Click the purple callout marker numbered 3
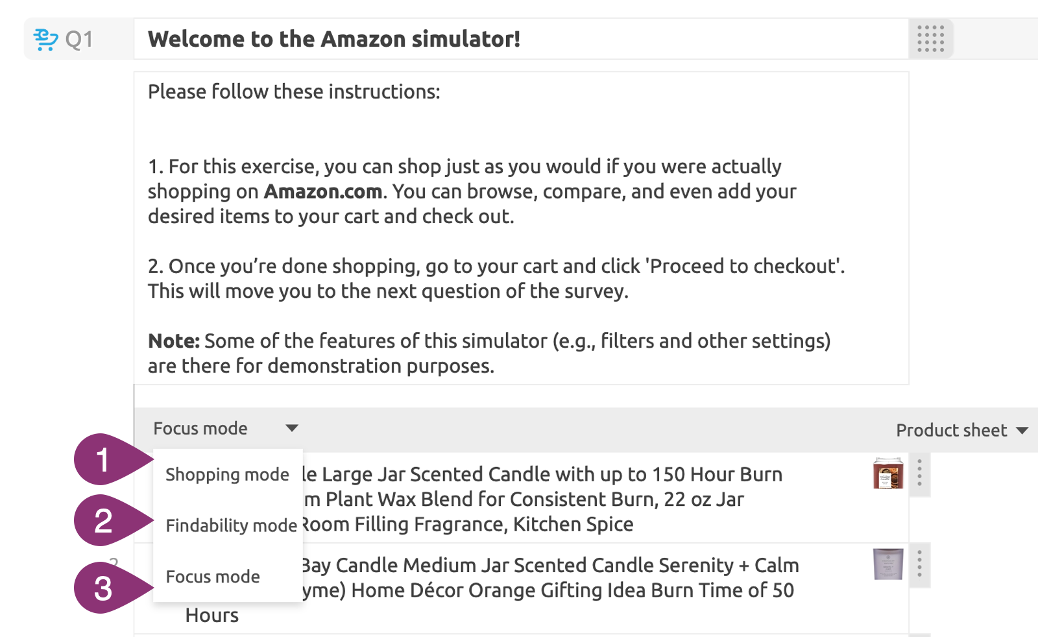Image resolution: width=1038 pixels, height=637 pixels. (105, 588)
